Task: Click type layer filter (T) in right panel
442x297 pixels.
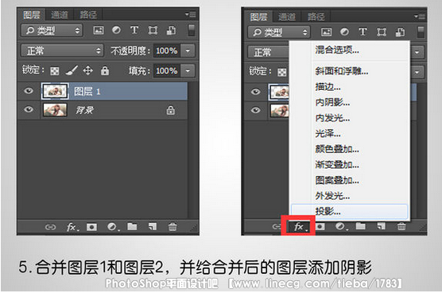Action: [x=363, y=32]
